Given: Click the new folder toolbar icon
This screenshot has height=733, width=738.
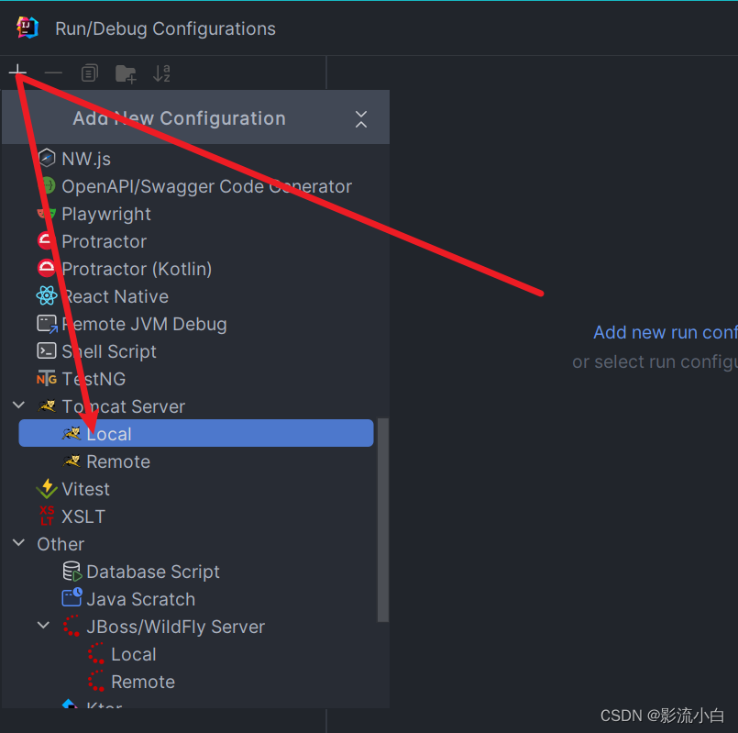Looking at the screenshot, I should click(x=126, y=73).
